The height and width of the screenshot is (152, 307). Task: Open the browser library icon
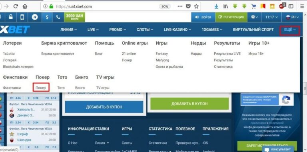225,6
